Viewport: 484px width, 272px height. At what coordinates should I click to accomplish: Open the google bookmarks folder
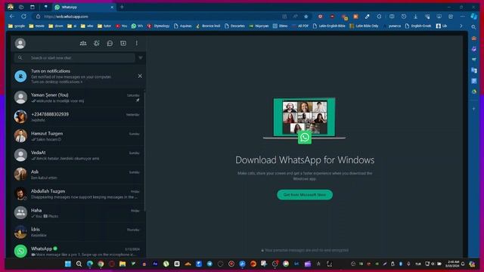click(17, 26)
